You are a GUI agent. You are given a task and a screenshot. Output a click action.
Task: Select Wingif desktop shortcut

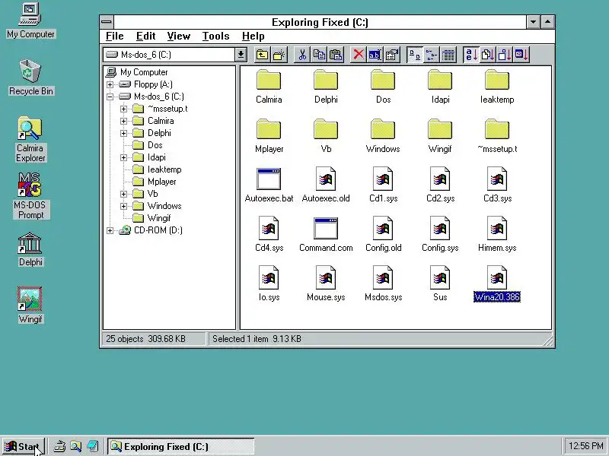coord(30,305)
